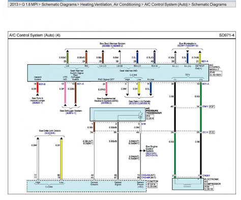Open the reference box under A/C Pressure Transducer label
This screenshot has width=241, height=200.
pos(150,117)
